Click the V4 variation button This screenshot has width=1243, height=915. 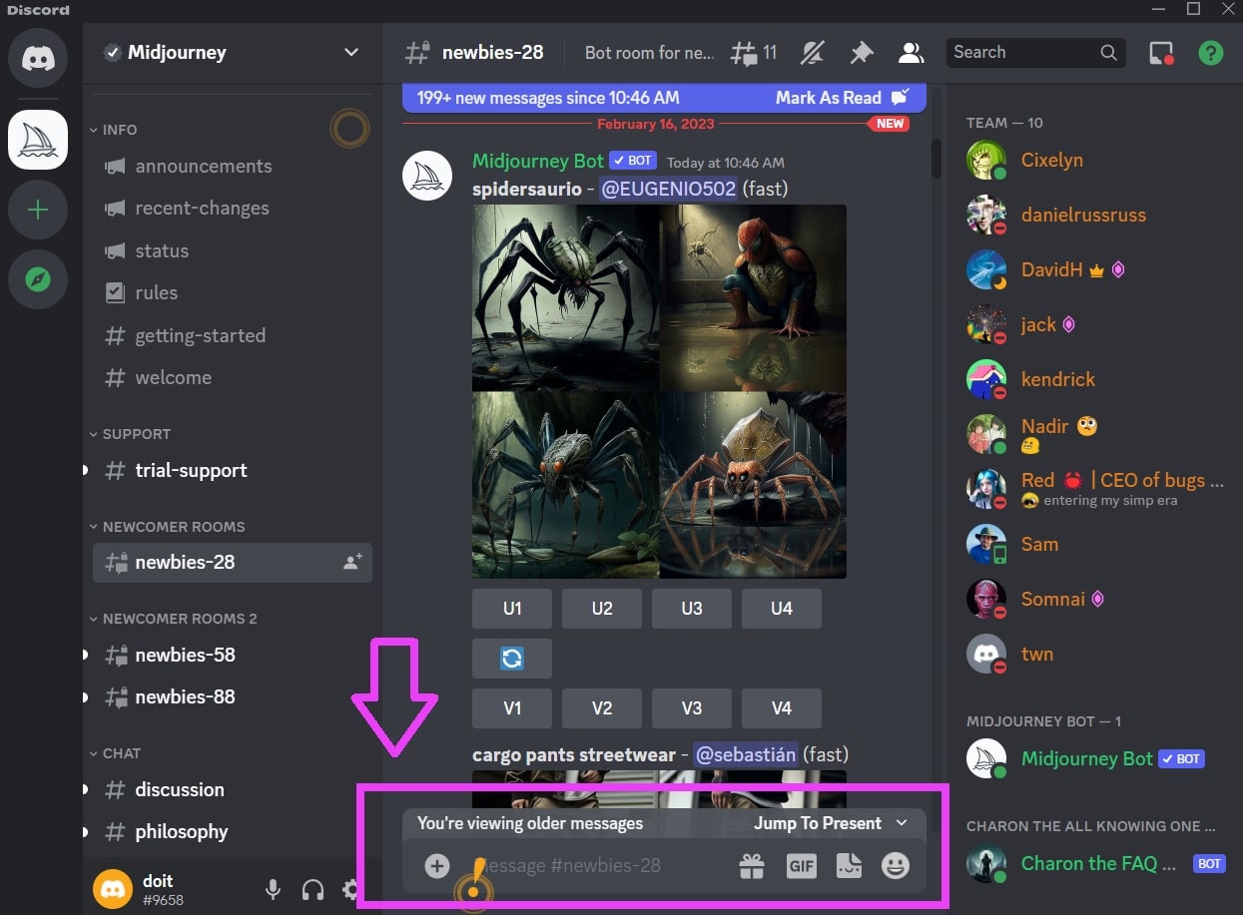(x=782, y=708)
